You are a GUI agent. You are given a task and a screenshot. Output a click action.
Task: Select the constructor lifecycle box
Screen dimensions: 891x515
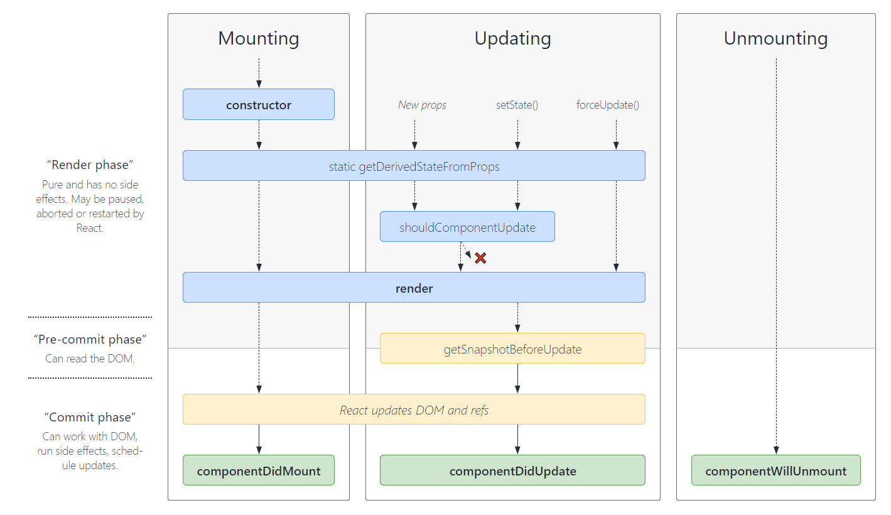click(x=259, y=104)
